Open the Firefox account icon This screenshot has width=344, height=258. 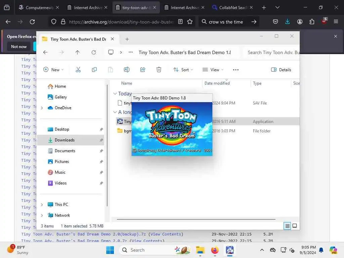click(x=300, y=22)
